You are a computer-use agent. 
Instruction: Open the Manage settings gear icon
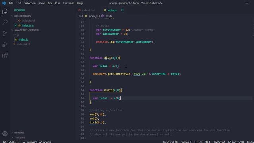[x=5, y=134]
